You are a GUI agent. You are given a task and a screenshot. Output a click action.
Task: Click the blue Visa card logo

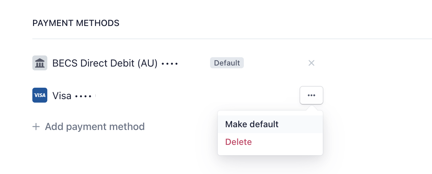pos(40,95)
